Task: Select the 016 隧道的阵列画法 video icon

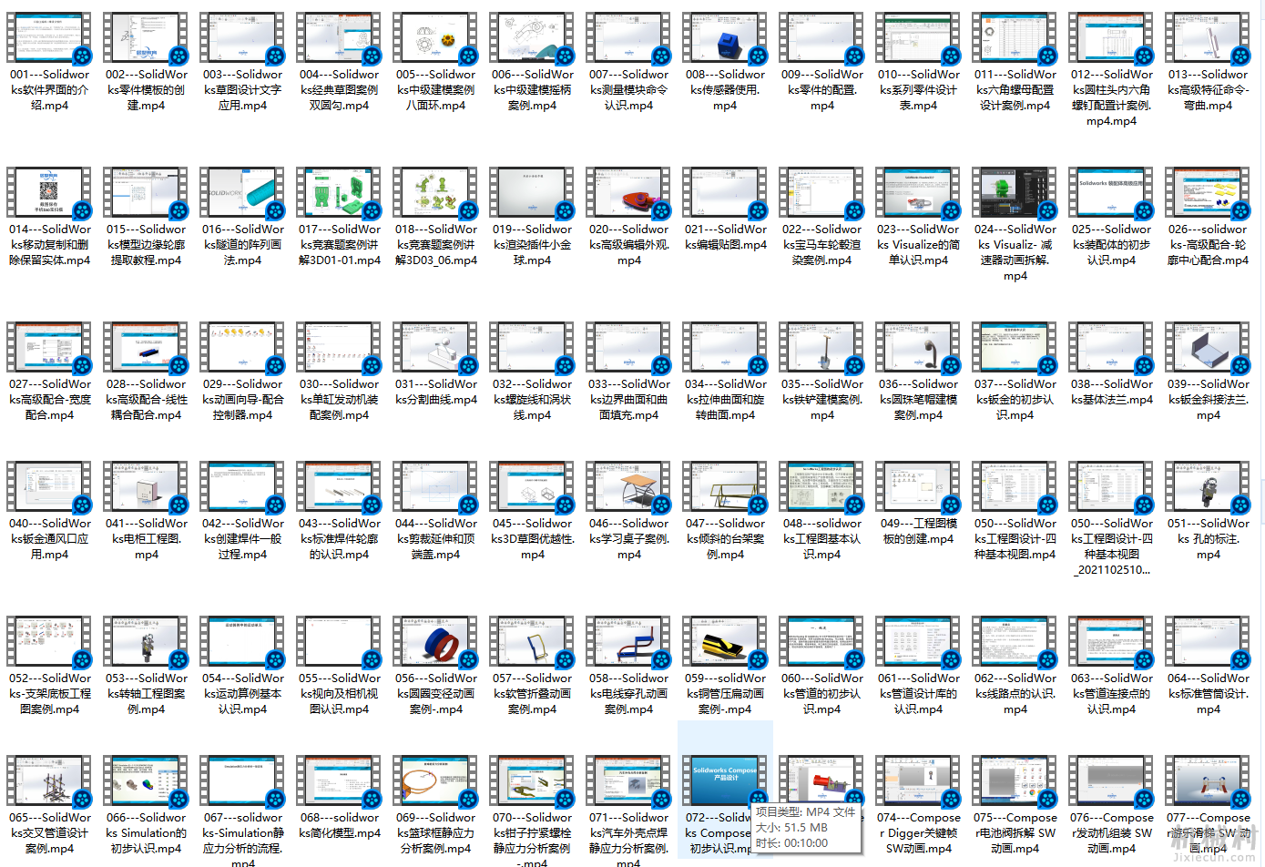Action: click(242, 193)
